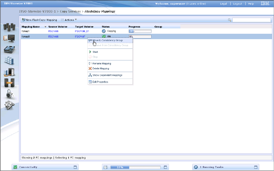
Task: Expand the Connectivity status panel
Action: 75,167
